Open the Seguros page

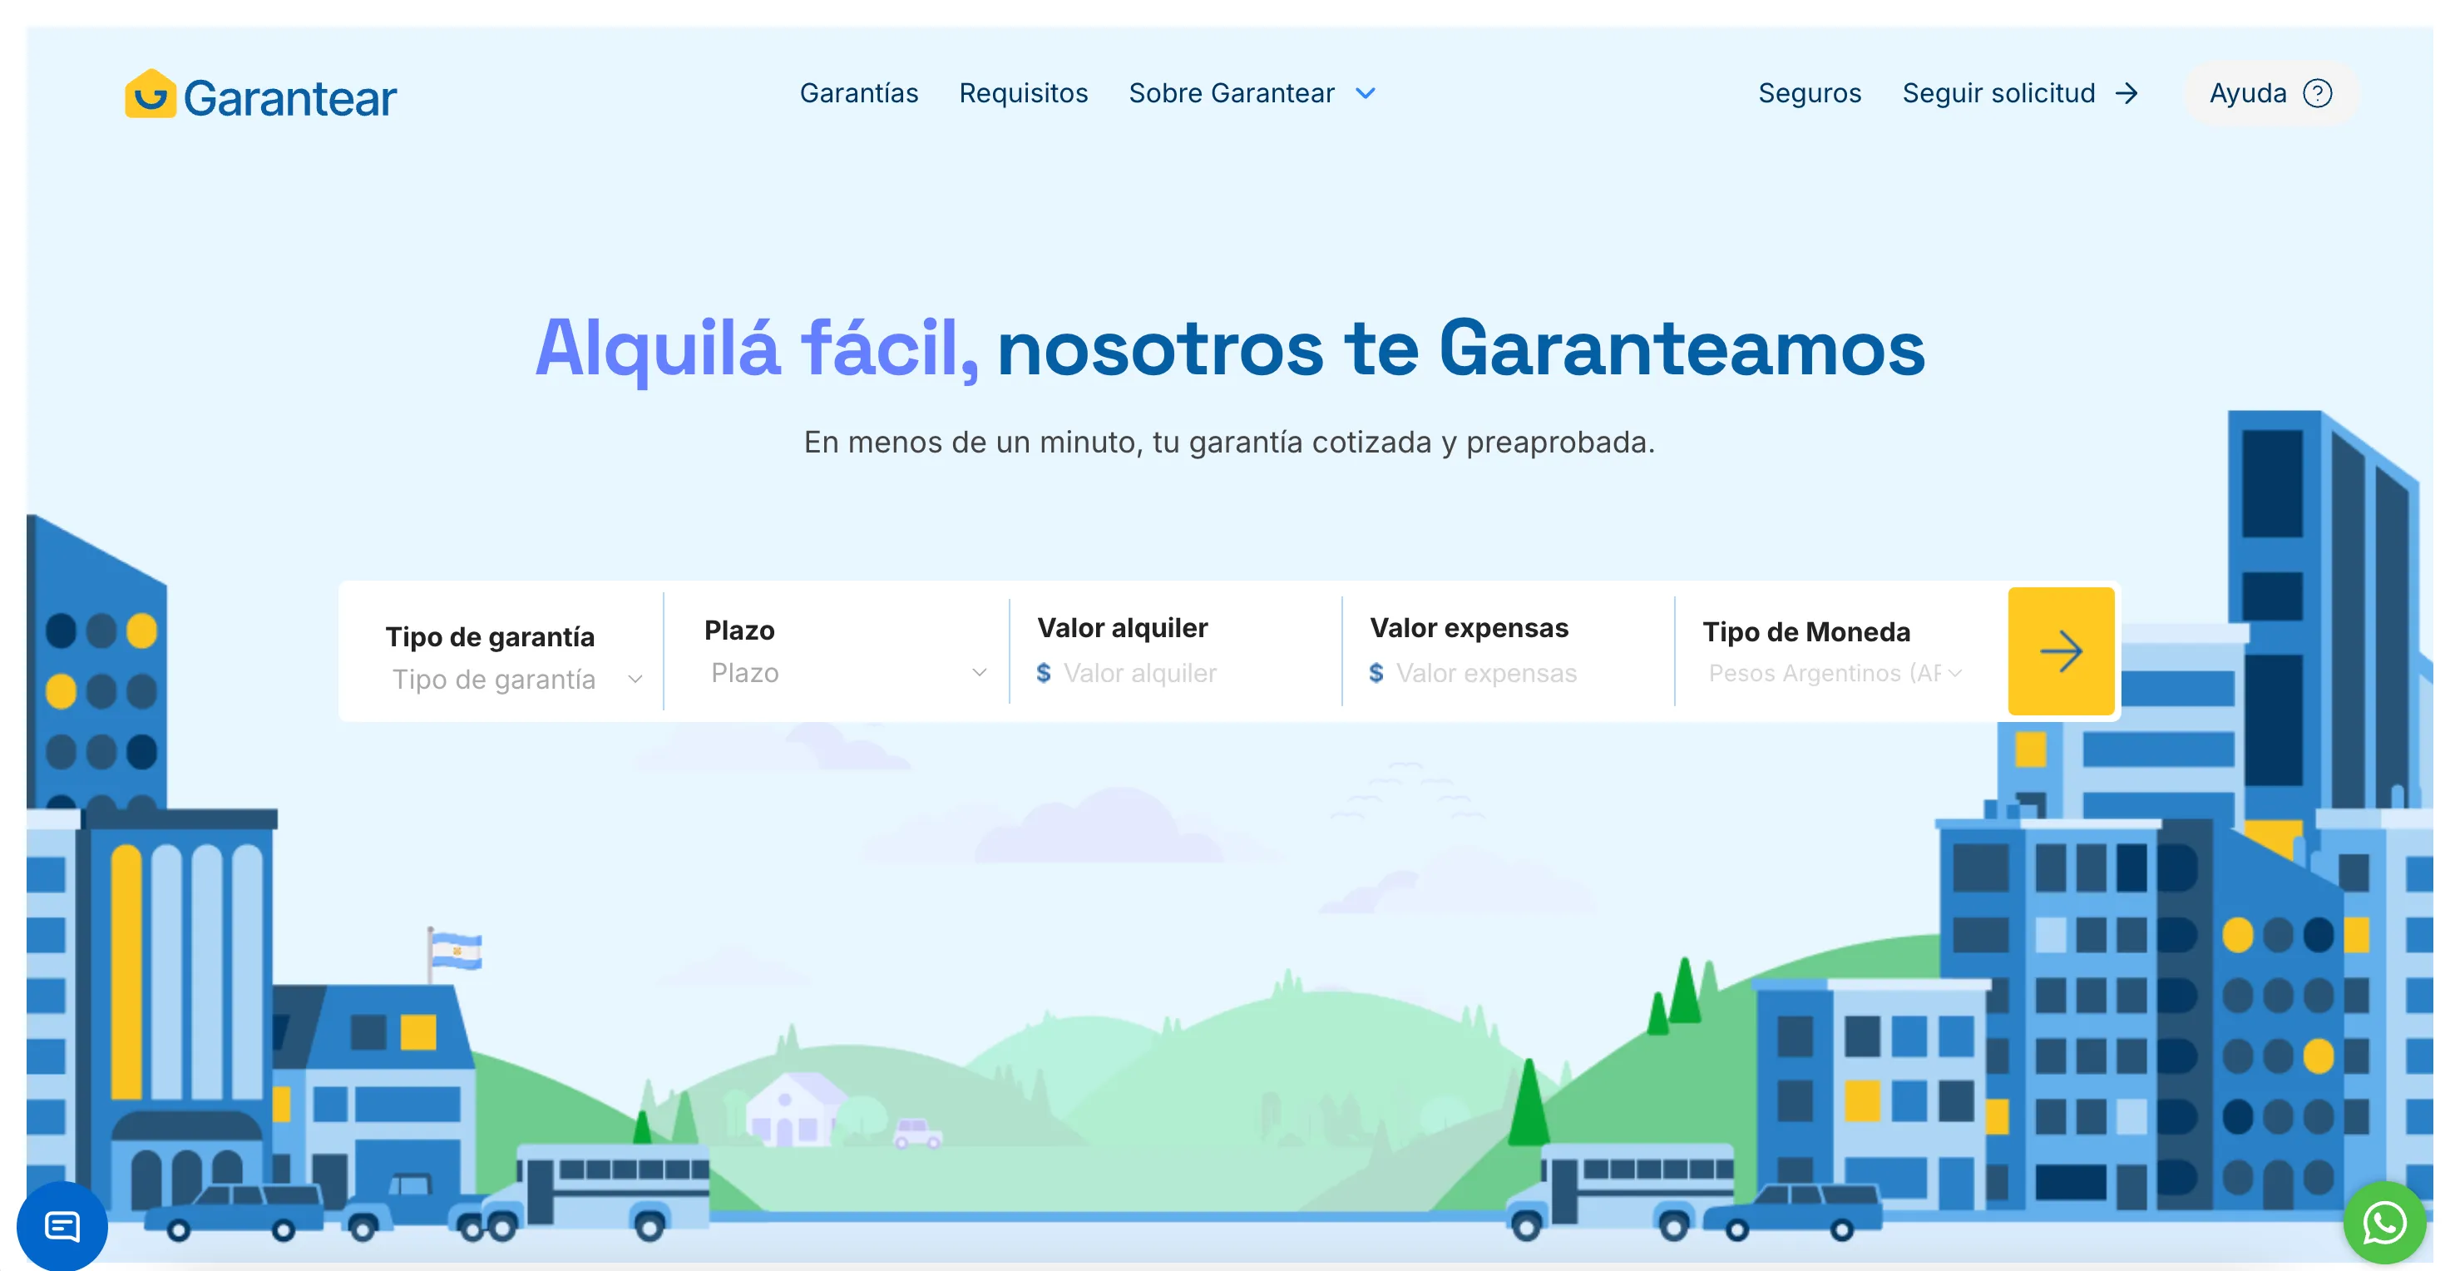pyautogui.click(x=1810, y=93)
